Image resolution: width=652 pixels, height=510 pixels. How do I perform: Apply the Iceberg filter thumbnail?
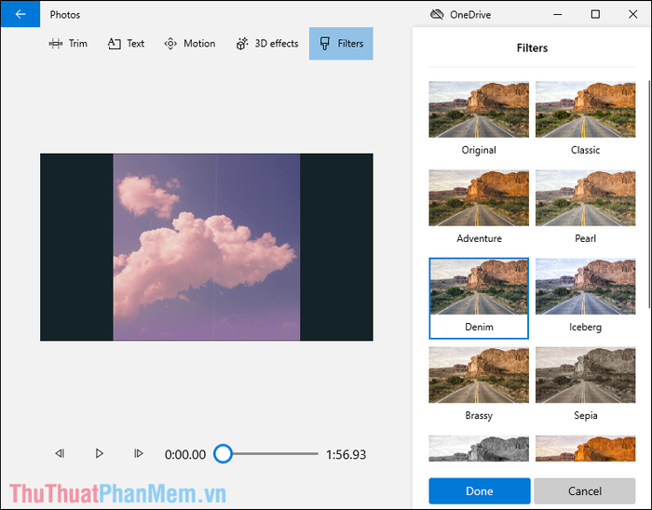click(586, 287)
